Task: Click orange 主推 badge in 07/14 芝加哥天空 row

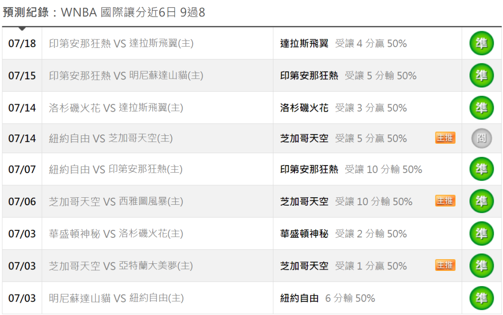Action: pos(445,138)
